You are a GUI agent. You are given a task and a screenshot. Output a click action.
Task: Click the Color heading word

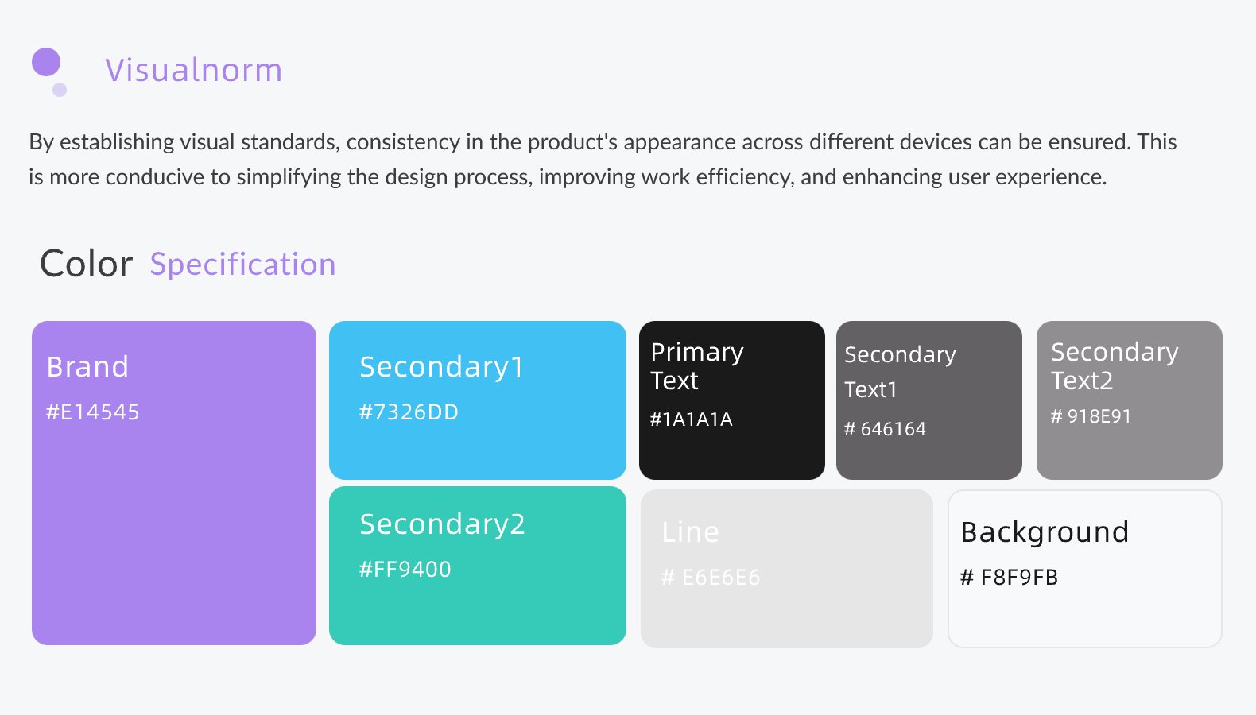pos(86,264)
